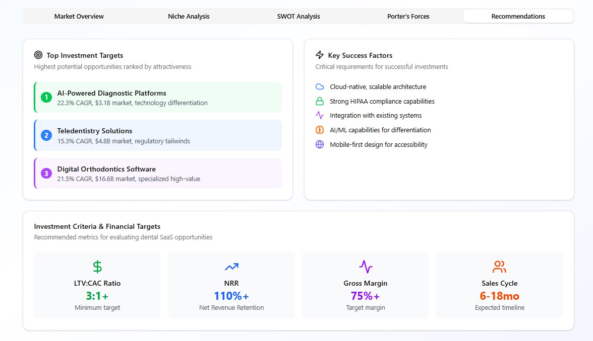The height and width of the screenshot is (341, 593).
Task: Click the green dollar sign LTV:CAC icon
Action: 97,267
